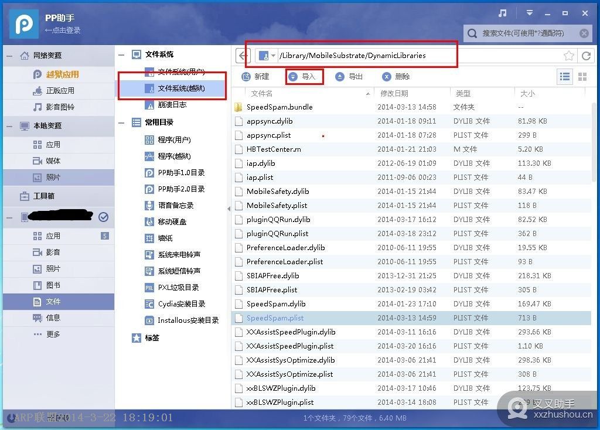Screen dimensions: 600x430
Task: Click the panel collapse arrow splitter
Action: (229, 209)
